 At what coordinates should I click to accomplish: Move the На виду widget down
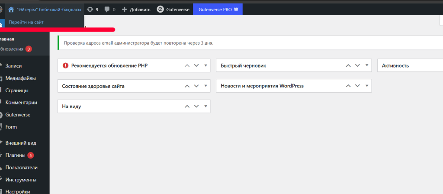[x=196, y=106]
